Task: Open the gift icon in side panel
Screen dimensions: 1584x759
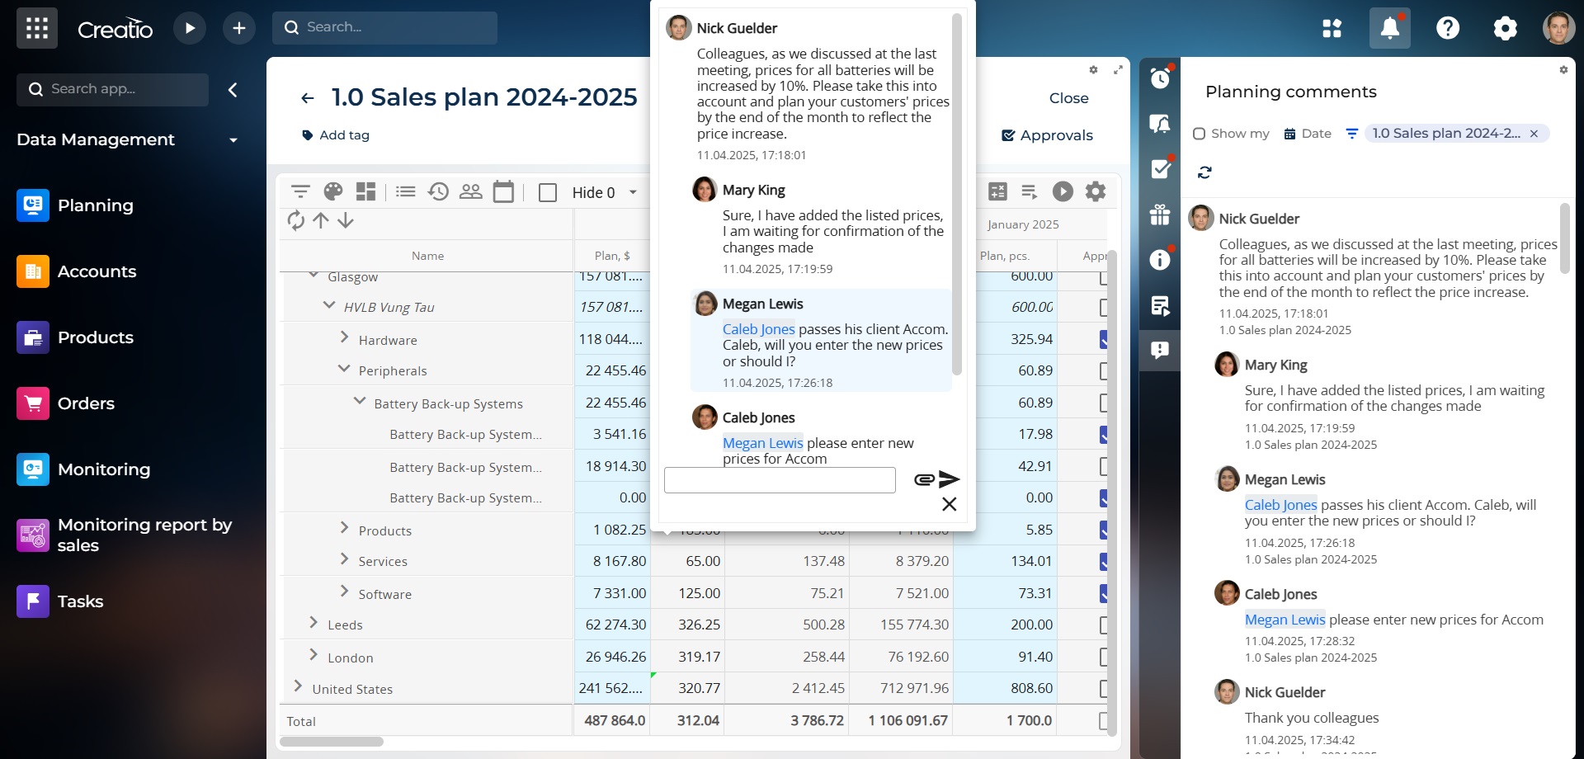Action: 1160,214
